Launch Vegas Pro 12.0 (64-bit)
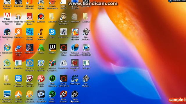This screenshot has height=104, width=186. 86,50
